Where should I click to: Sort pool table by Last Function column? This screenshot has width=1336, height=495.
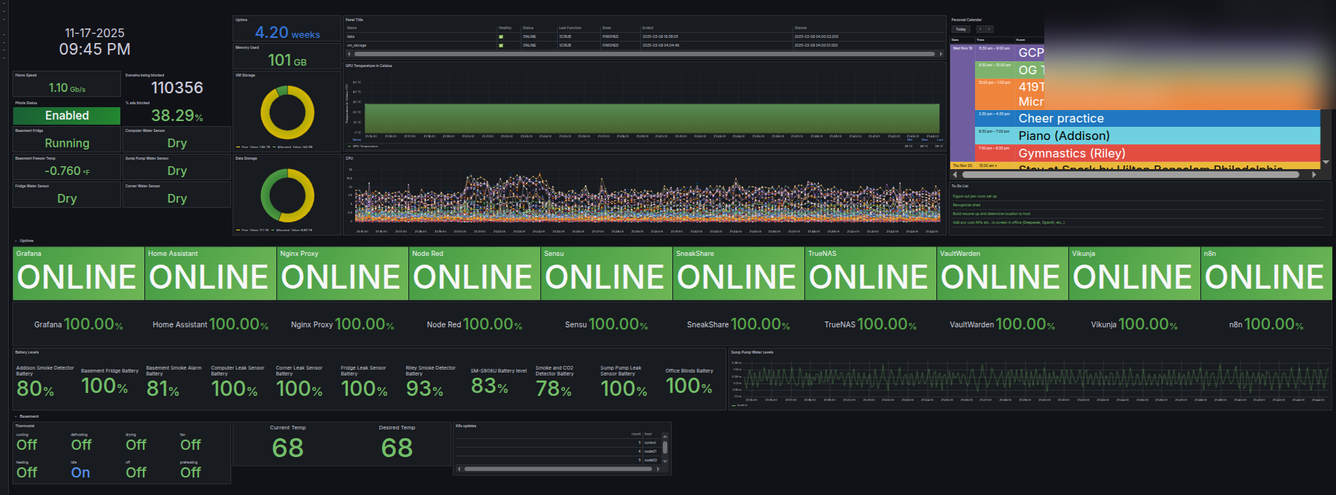[570, 28]
